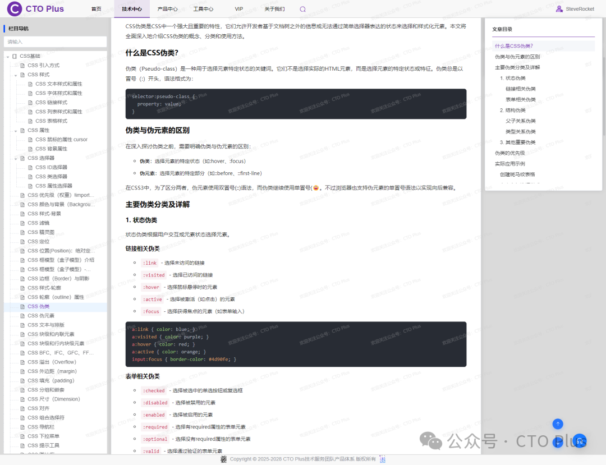The width and height of the screenshot is (606, 465).
Task: Open CSS 边框 (Border) 与阴影 tree item
Action: pos(58,279)
